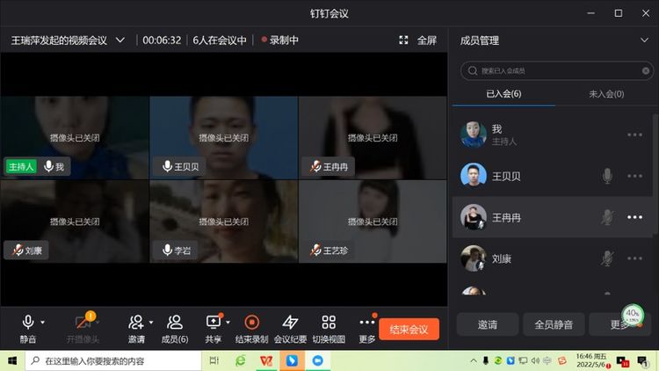Toggle 刘康 muted microphone in member list
This screenshot has height=371, width=659.
pos(607,258)
